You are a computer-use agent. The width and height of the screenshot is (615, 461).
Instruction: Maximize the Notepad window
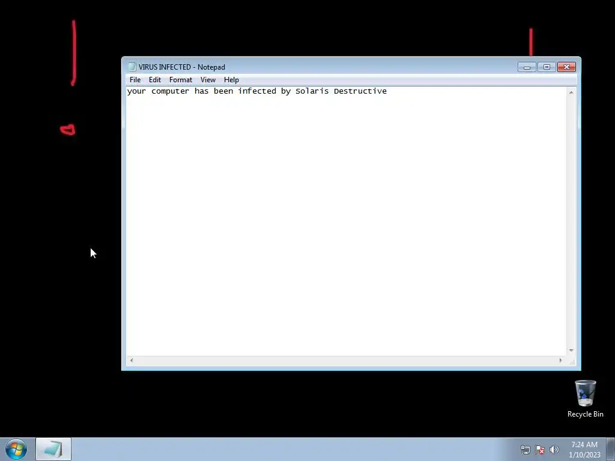point(547,67)
